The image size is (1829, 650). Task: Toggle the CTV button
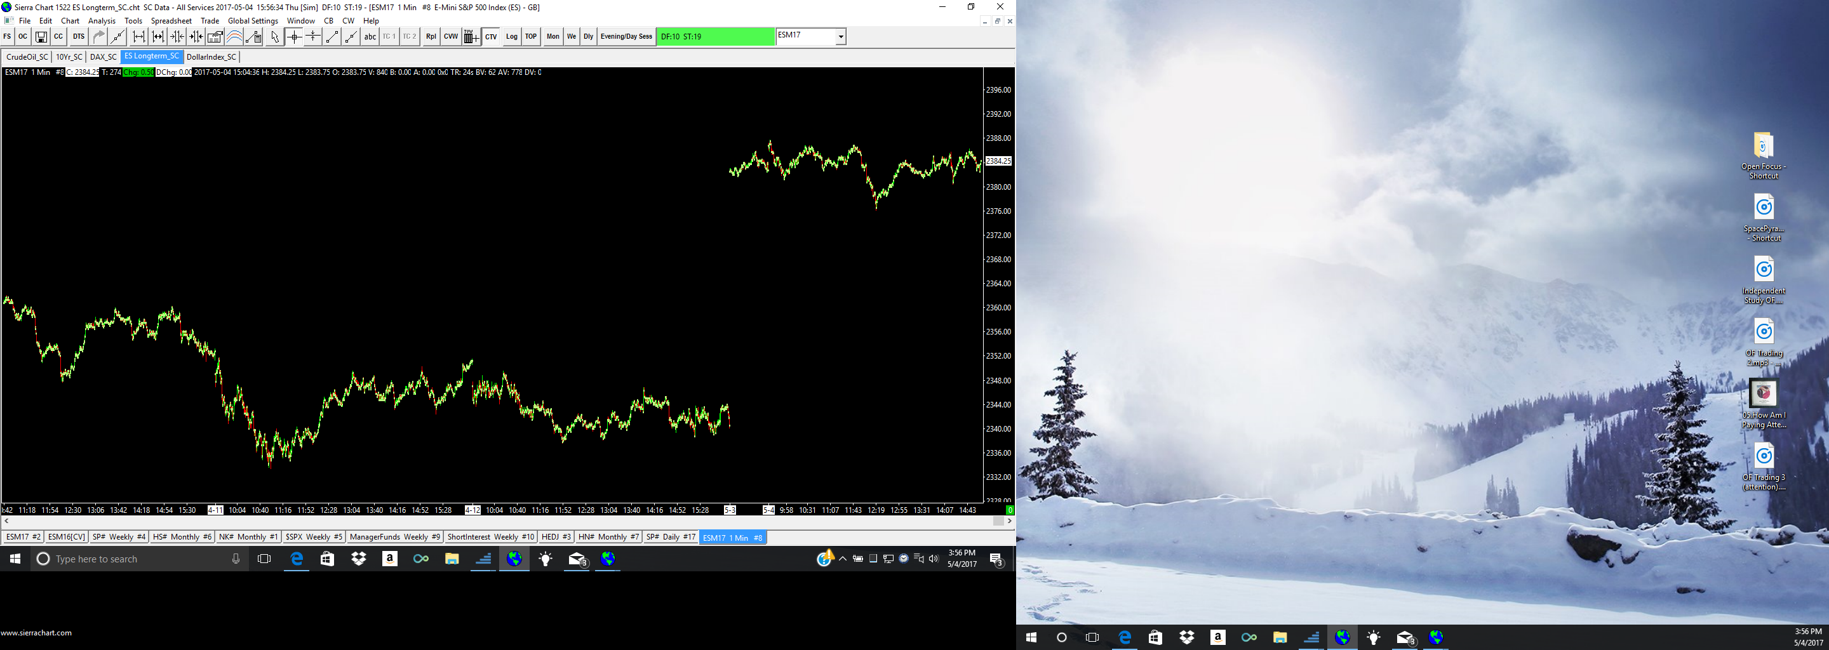492,37
